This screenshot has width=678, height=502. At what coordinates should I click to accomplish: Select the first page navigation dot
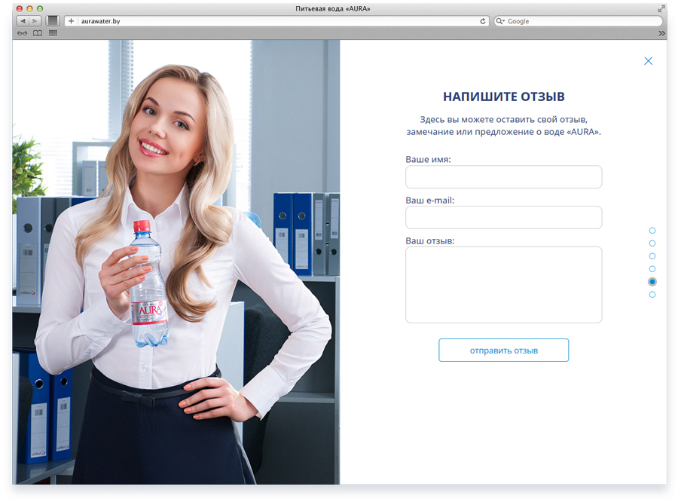[652, 230]
